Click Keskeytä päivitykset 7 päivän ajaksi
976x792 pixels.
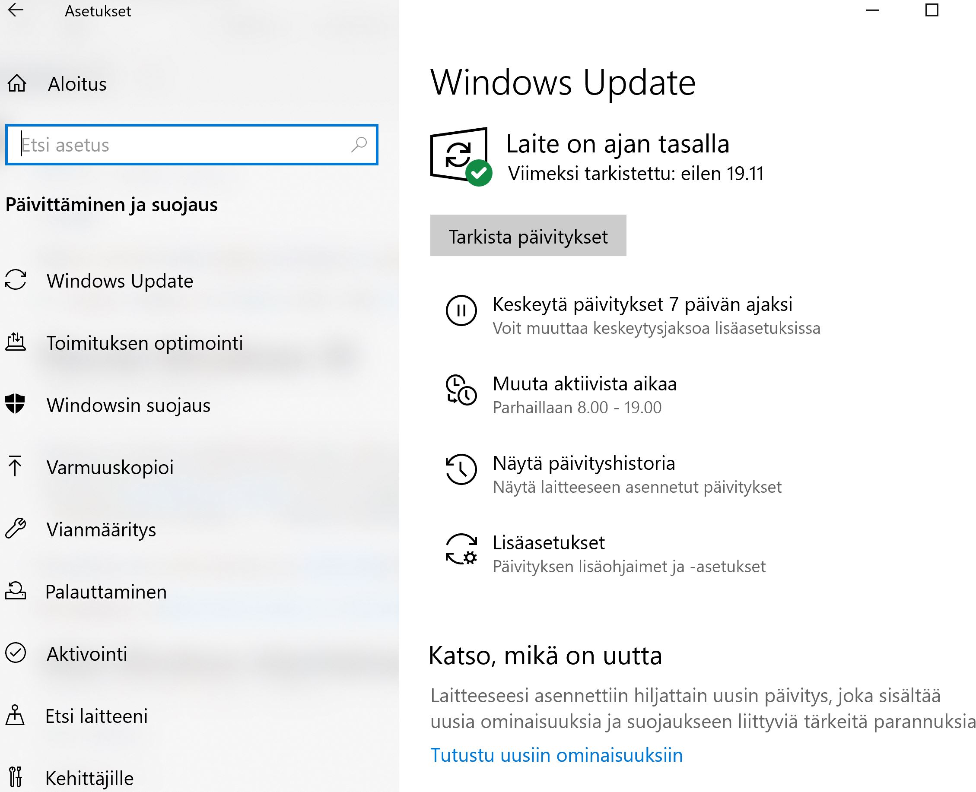pos(642,304)
